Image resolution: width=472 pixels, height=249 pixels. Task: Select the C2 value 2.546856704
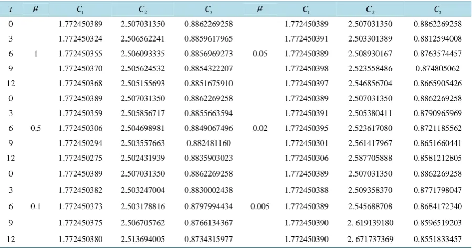pyautogui.click(x=370, y=84)
